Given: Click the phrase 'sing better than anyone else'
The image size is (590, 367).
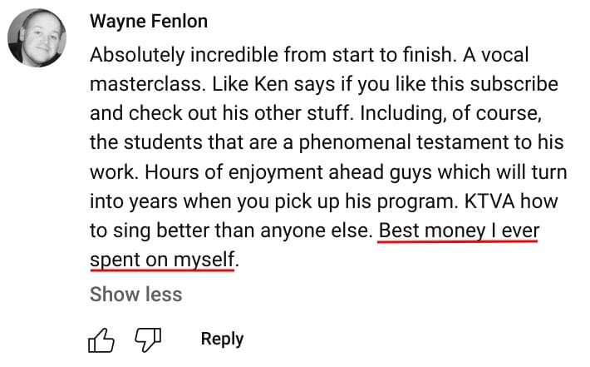Looking at the screenshot, I should [249, 229].
